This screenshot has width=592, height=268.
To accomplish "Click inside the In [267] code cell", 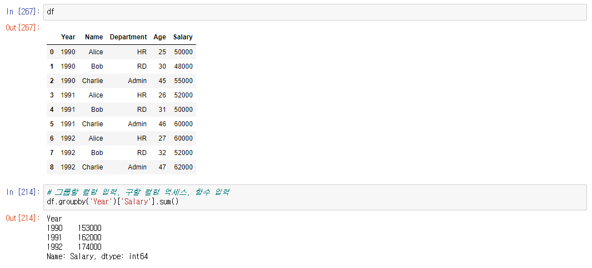I will (315, 12).
